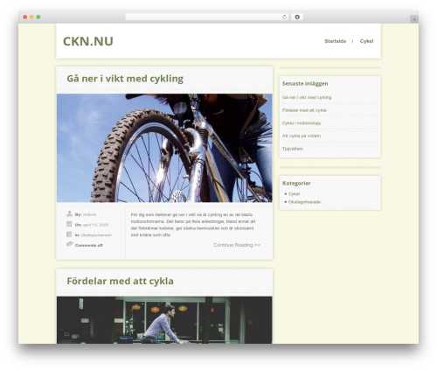Open sidebar link Gå ner i vikt med cykling
This screenshot has height=370, width=437.
click(x=307, y=97)
